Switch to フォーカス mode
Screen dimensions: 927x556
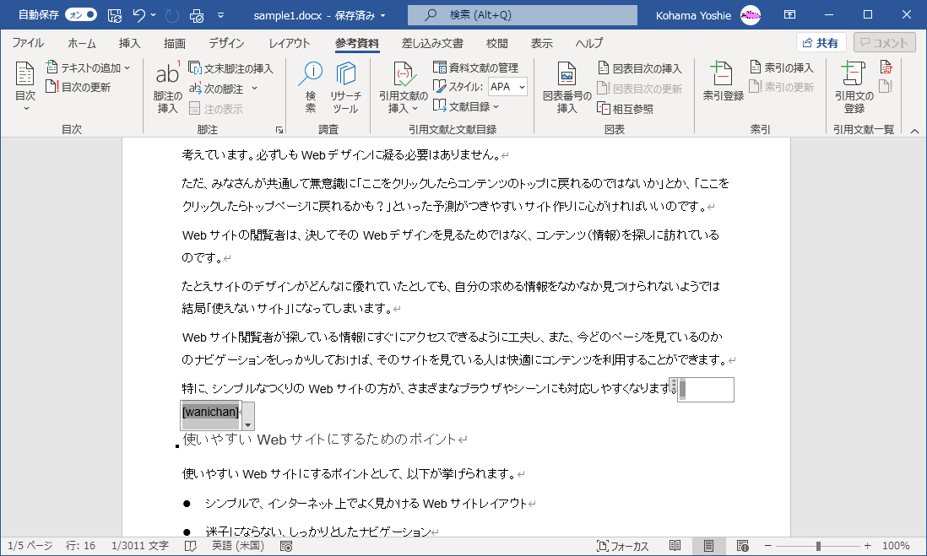click(622, 546)
